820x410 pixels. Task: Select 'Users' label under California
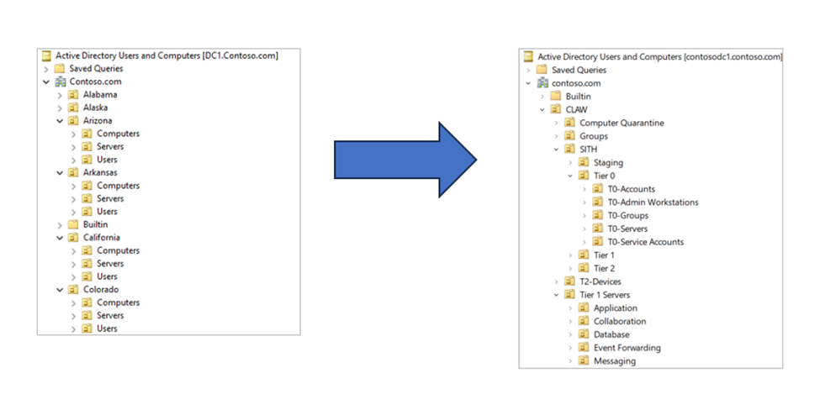pos(107,276)
